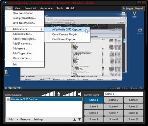Adjust the speaker volume level bars
Screen dimensions: 148x126
[x=70, y=94]
